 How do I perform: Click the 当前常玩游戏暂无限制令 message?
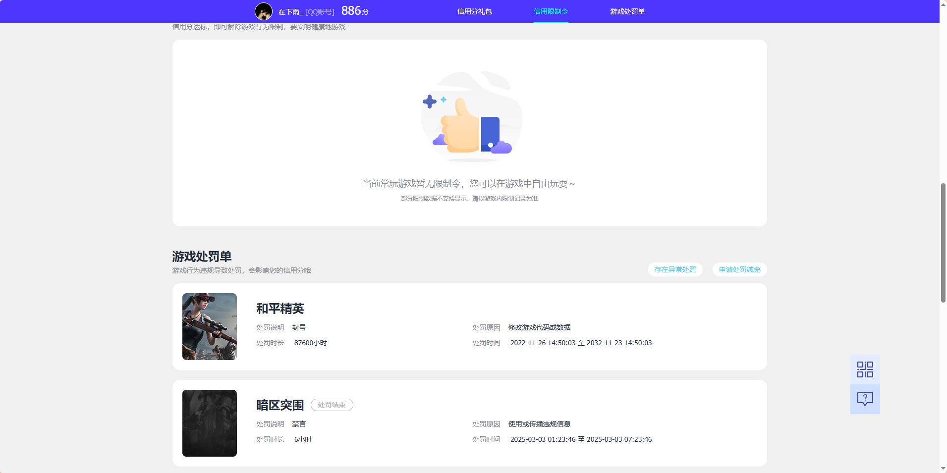[469, 184]
